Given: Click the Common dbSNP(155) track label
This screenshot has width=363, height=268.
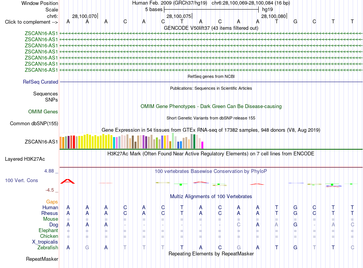Looking at the screenshot, I should (x=34, y=123).
